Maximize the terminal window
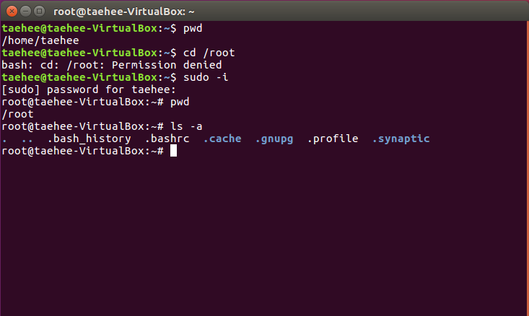Image resolution: width=529 pixels, height=316 pixels. tap(40, 12)
